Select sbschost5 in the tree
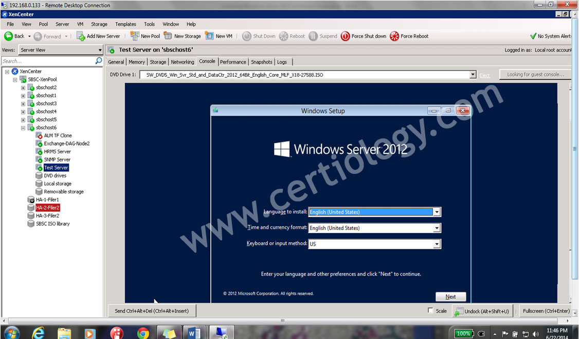This screenshot has width=579, height=339. (x=46, y=120)
